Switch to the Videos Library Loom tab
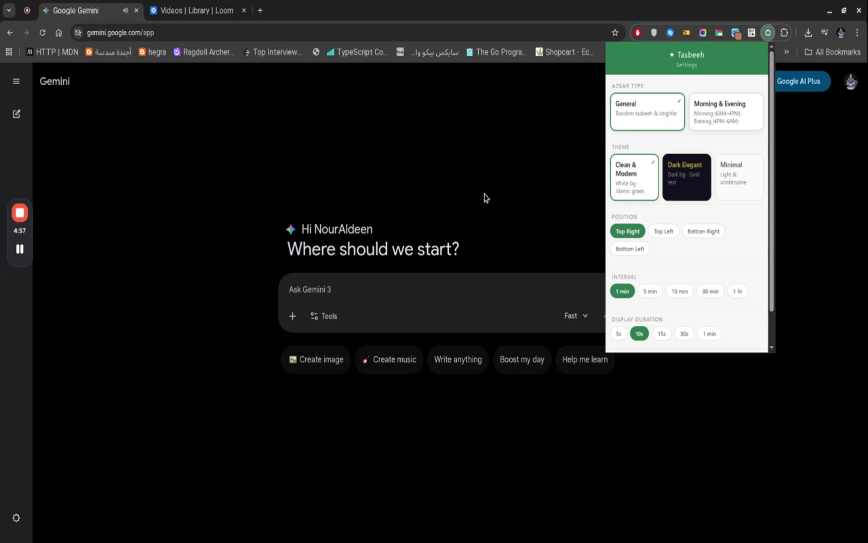The image size is (868, 543). (197, 10)
